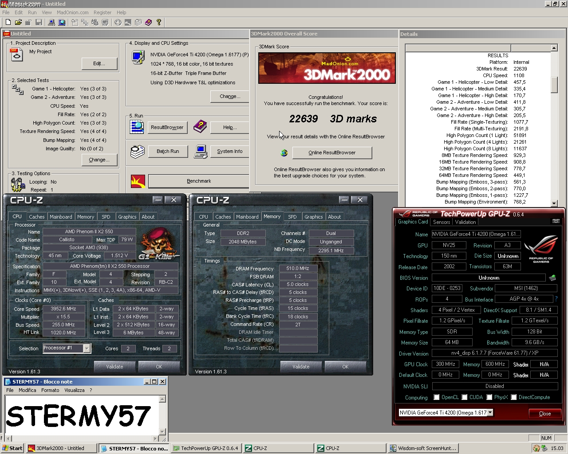Viewport: 568px width, 454px height.
Task: Open the Sensors tab in GPU-Z
Action: (x=442, y=222)
